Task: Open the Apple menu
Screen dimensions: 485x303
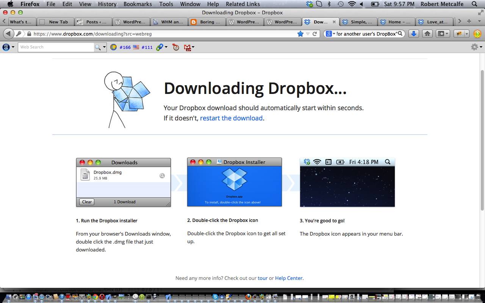Action: coord(10,4)
